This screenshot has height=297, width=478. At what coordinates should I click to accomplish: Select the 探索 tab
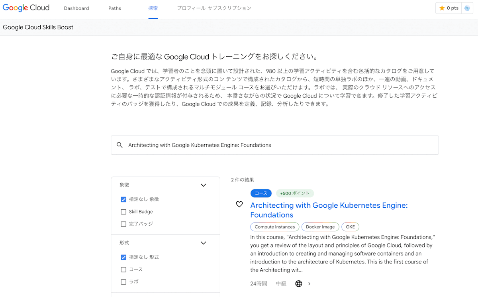coord(153,8)
